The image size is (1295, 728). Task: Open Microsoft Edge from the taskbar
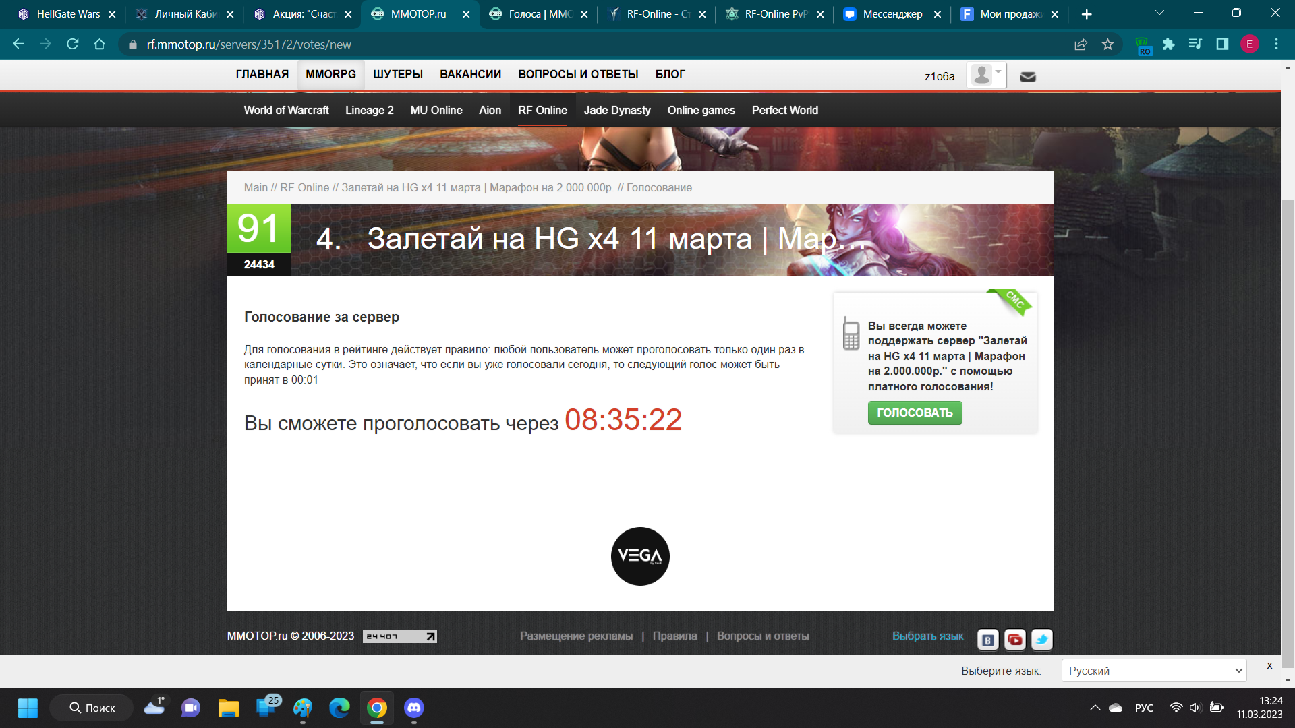click(339, 708)
